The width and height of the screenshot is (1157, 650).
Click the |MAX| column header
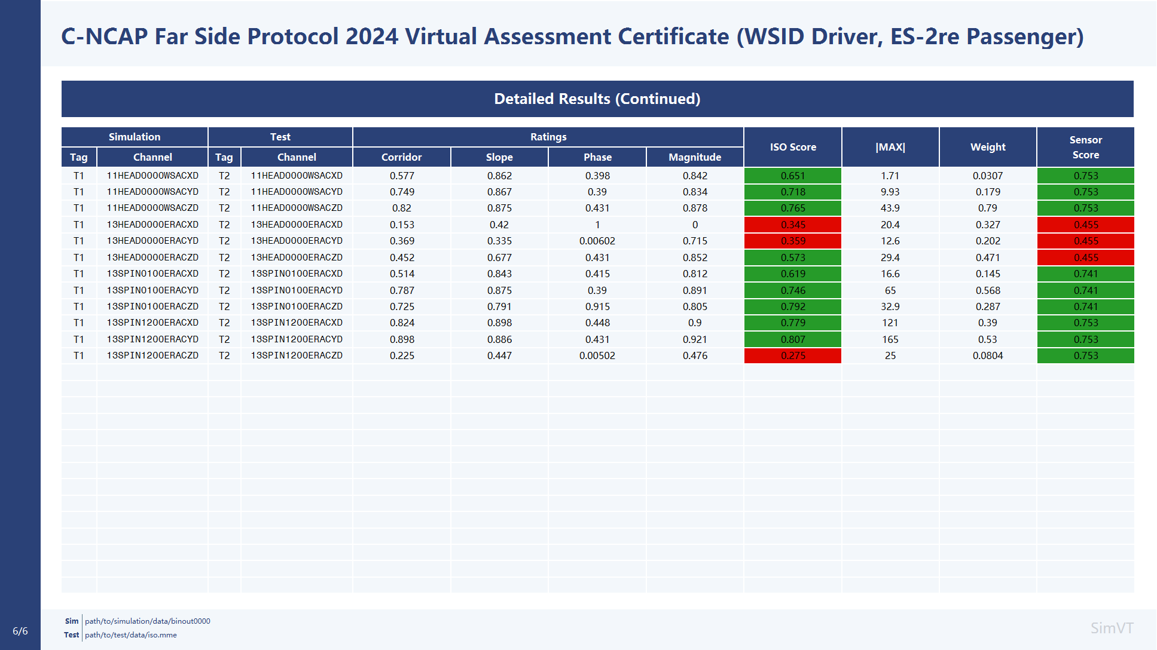pyautogui.click(x=890, y=147)
